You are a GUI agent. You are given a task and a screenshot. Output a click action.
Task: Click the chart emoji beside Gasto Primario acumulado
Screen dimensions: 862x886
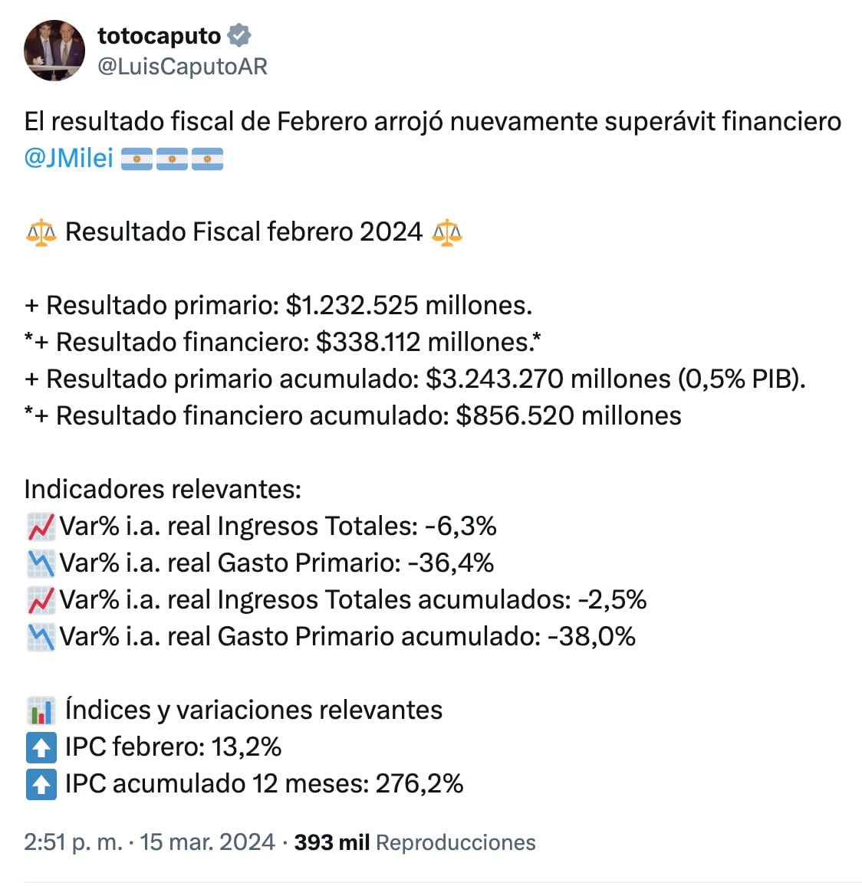click(x=39, y=636)
